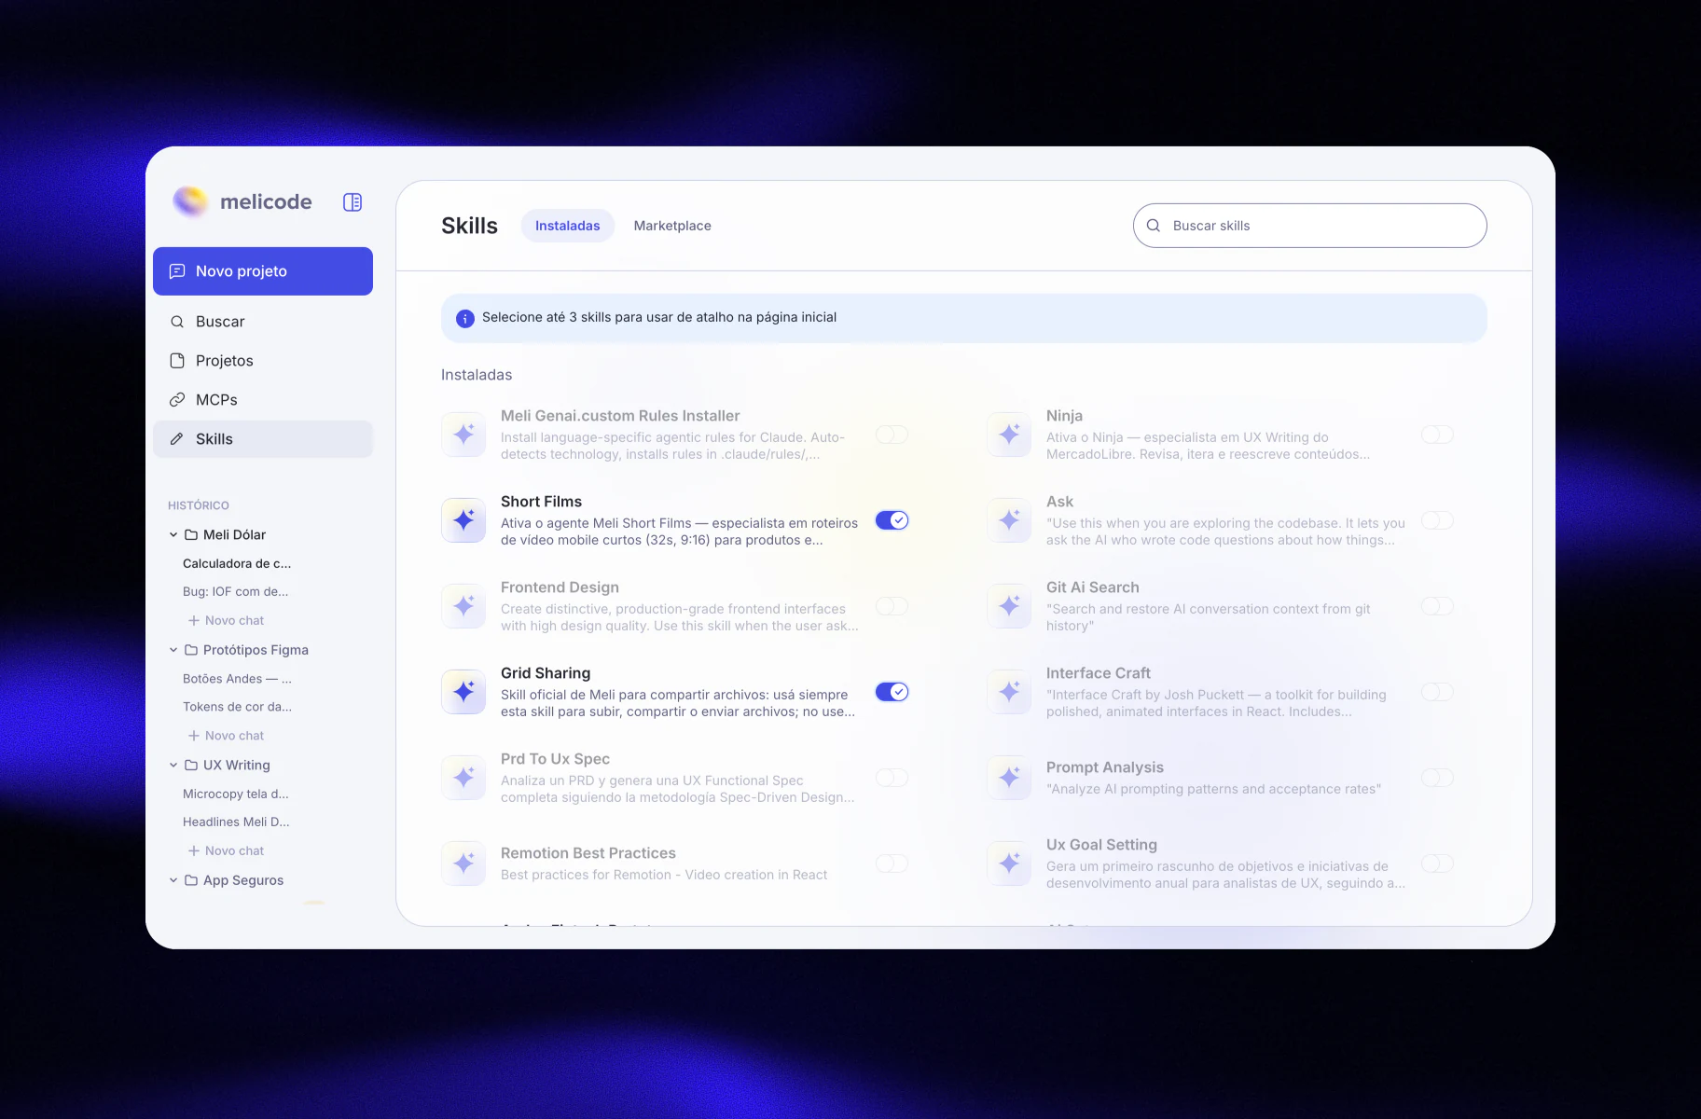Click the pencil icon beside Skills
1701x1119 pixels.
pyautogui.click(x=177, y=439)
